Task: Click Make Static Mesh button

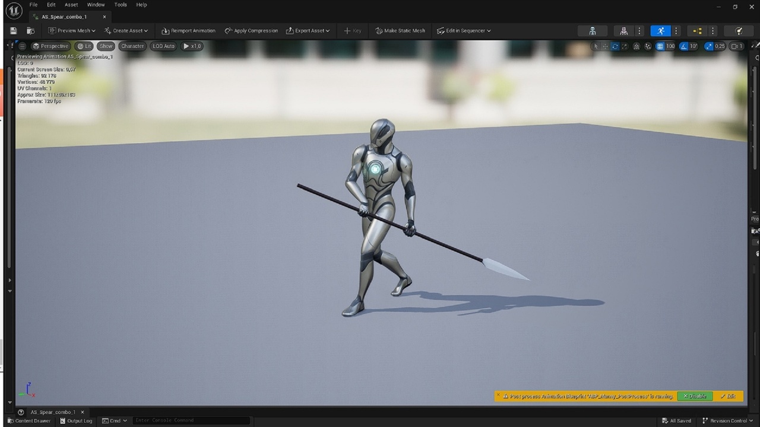Action: click(x=400, y=31)
